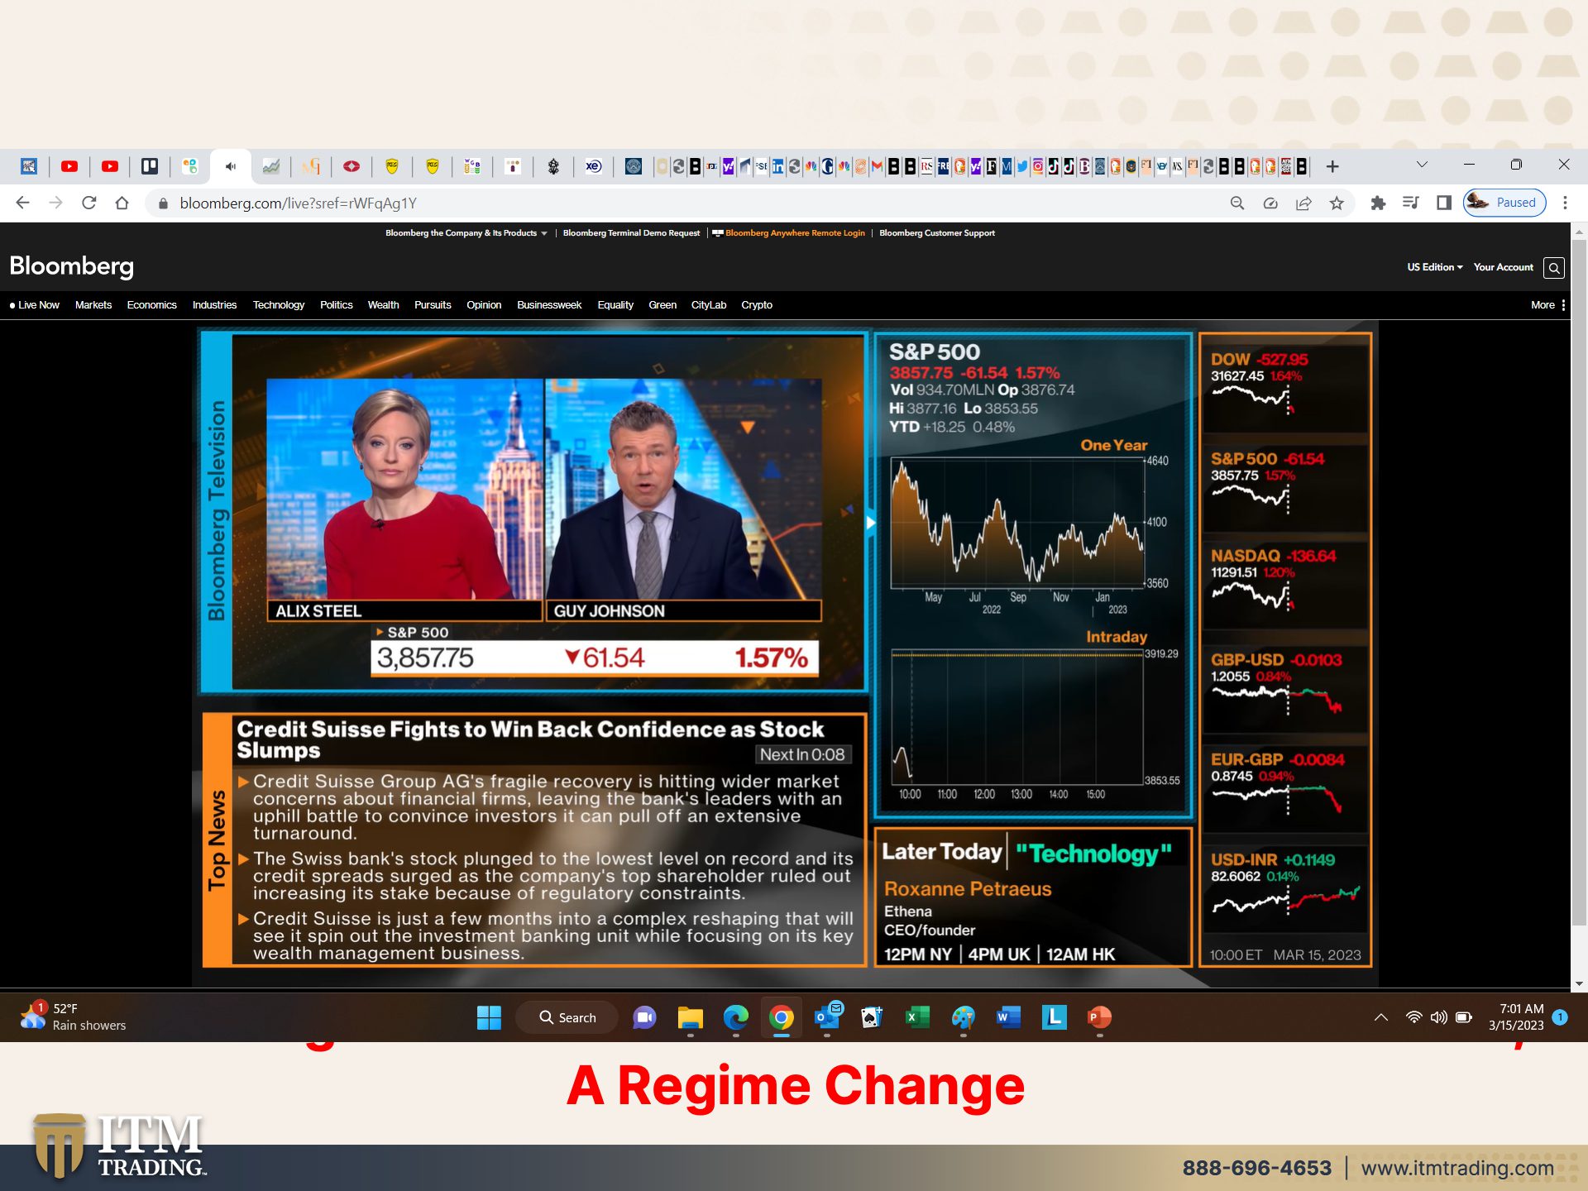Screen dimensions: 1588x1191
Task: Open Bloomberg Terminal Demo Request
Action: coord(631,233)
